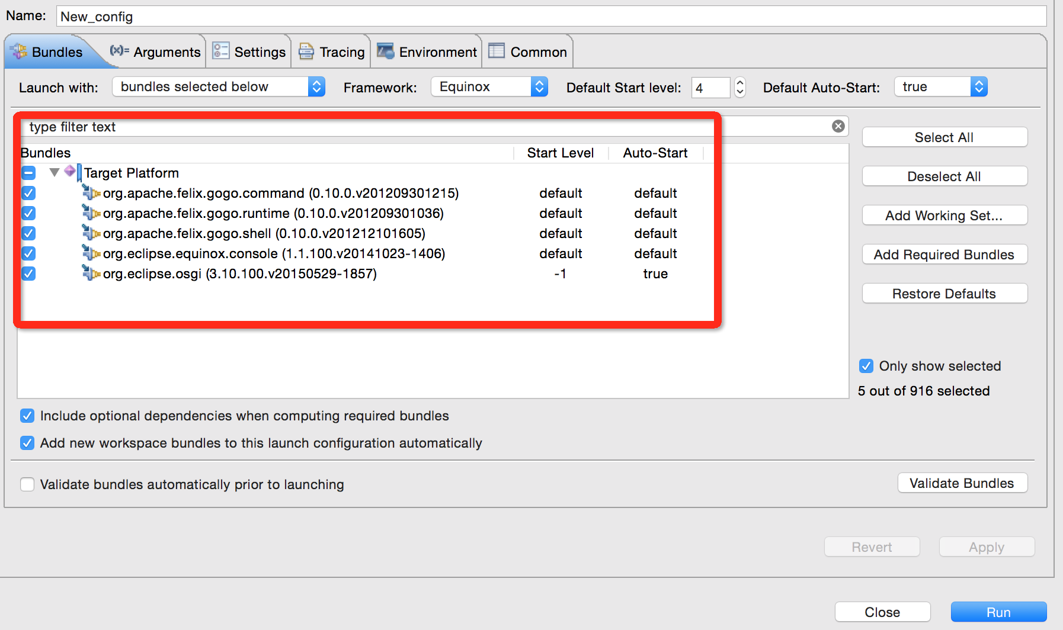Uncheck org.apache.felix.gogo.runtime bundle
Viewport: 1063px width, 630px height.
pyautogui.click(x=28, y=213)
